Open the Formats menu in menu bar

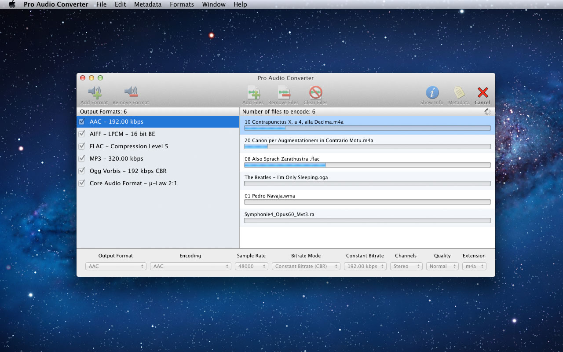[x=182, y=4]
